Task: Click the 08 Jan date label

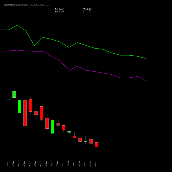Action: 41,164
